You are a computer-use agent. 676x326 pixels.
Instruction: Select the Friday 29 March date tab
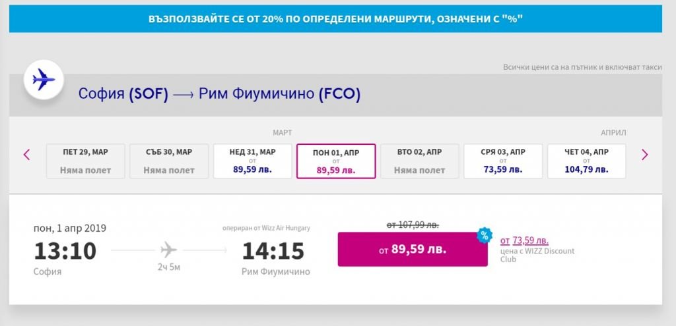[85, 161]
